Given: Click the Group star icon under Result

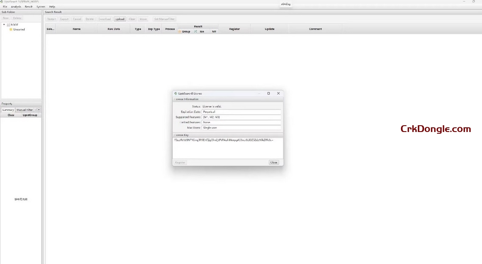Looking at the screenshot, I should pyautogui.click(x=180, y=31).
